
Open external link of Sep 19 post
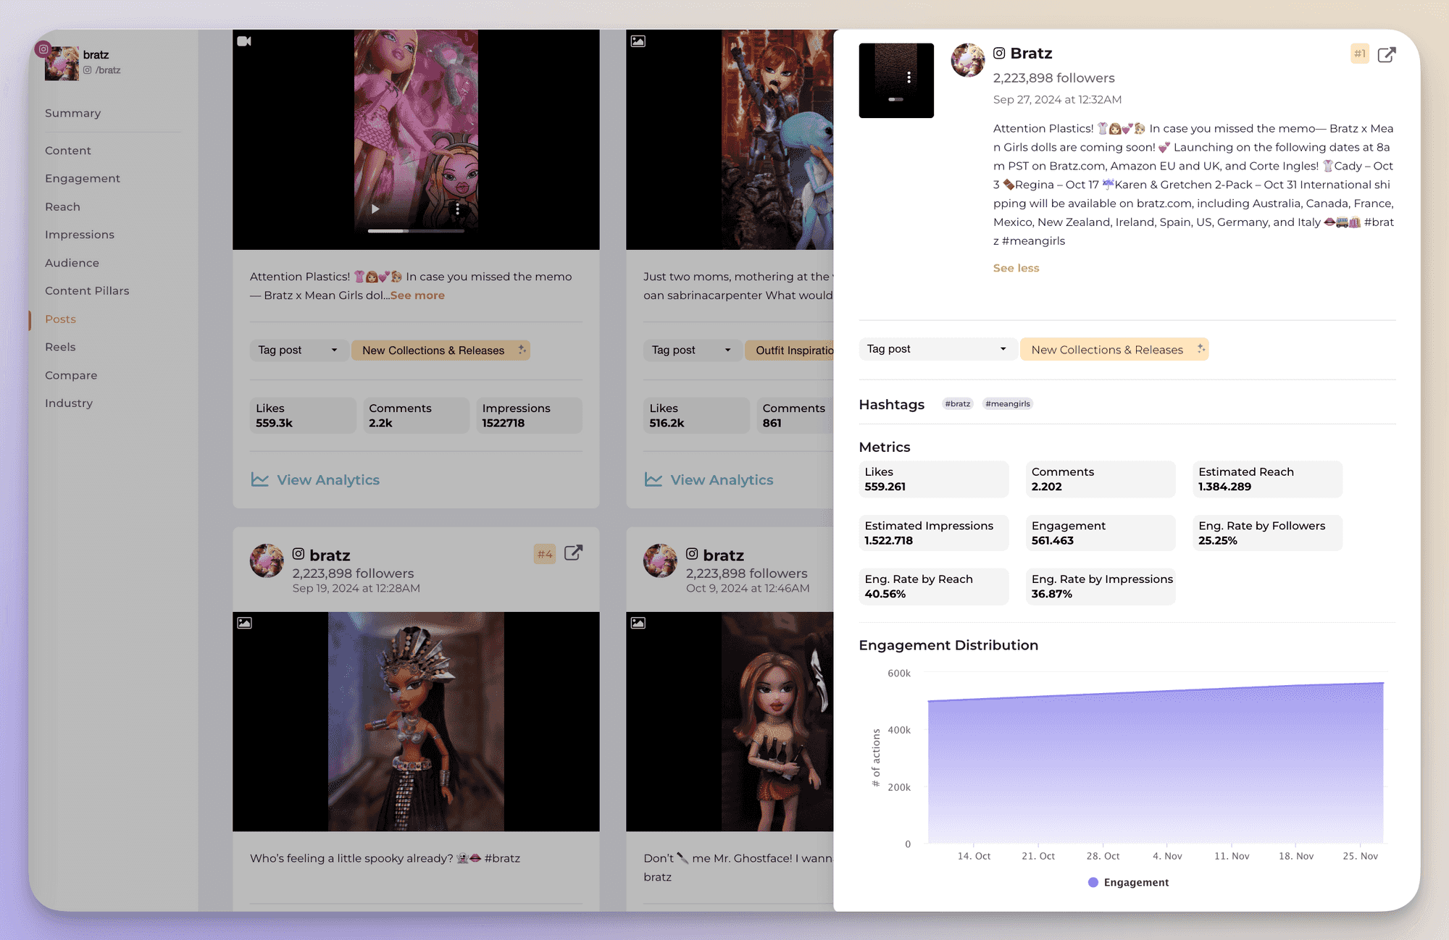[573, 553]
